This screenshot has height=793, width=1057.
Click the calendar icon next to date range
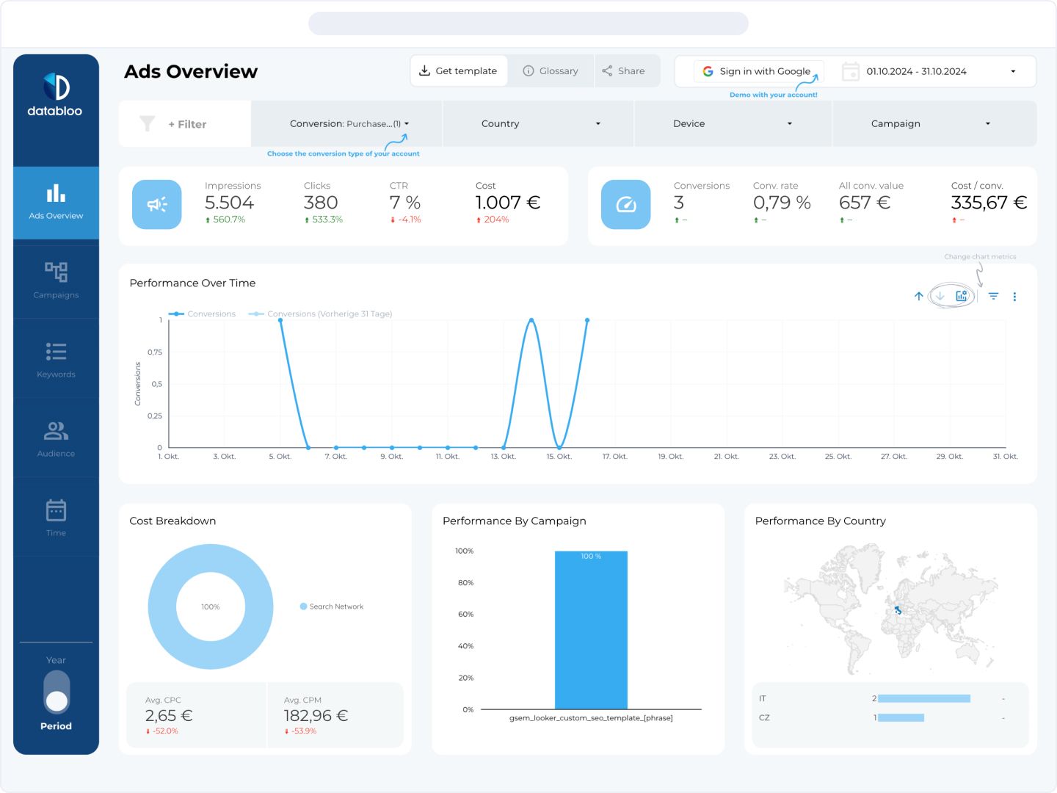point(850,70)
